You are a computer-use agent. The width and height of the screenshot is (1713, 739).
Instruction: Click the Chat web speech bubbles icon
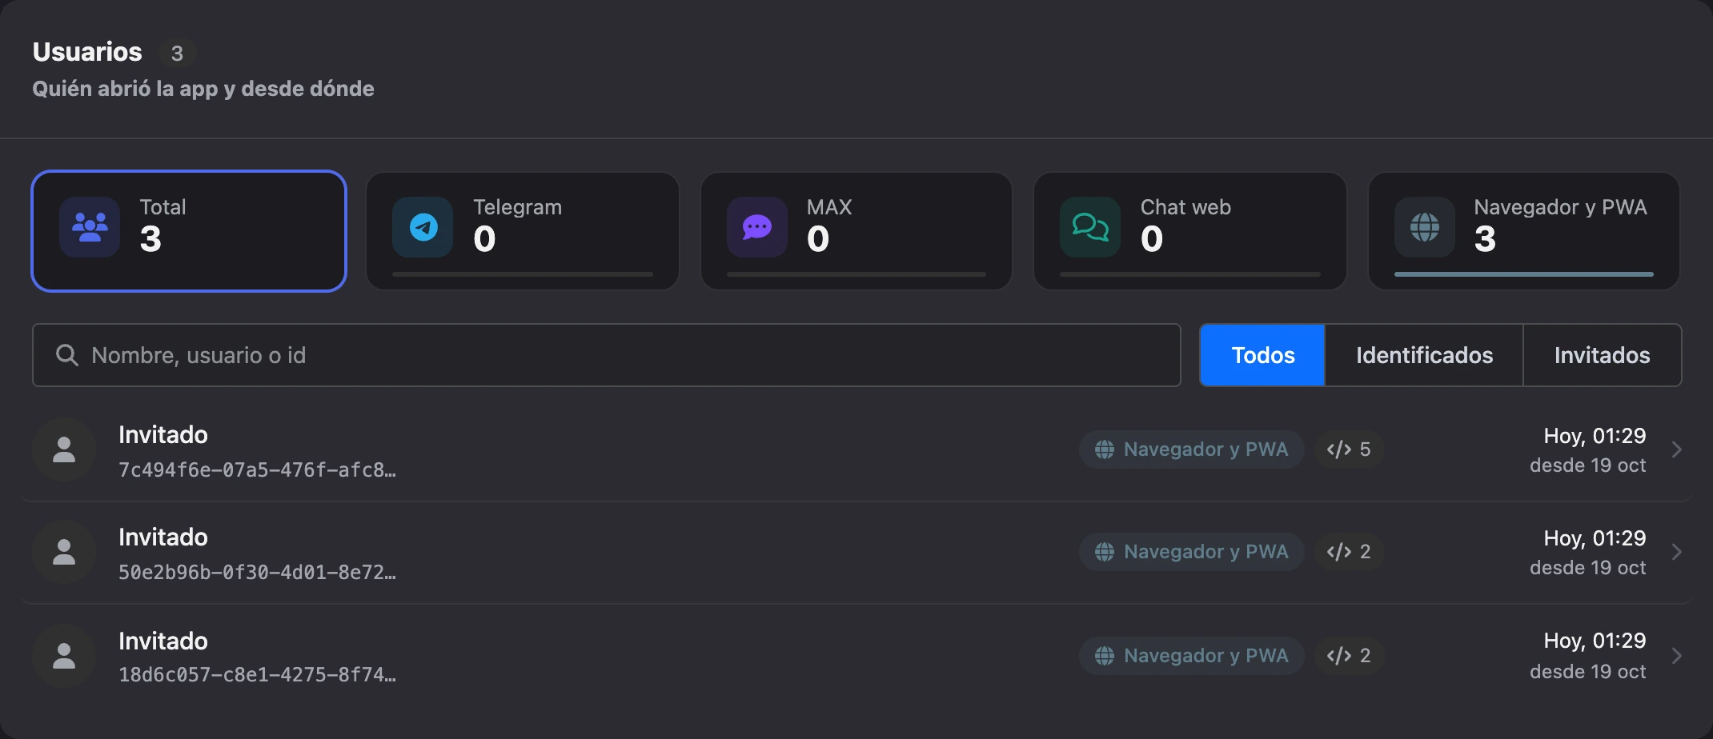click(1090, 227)
